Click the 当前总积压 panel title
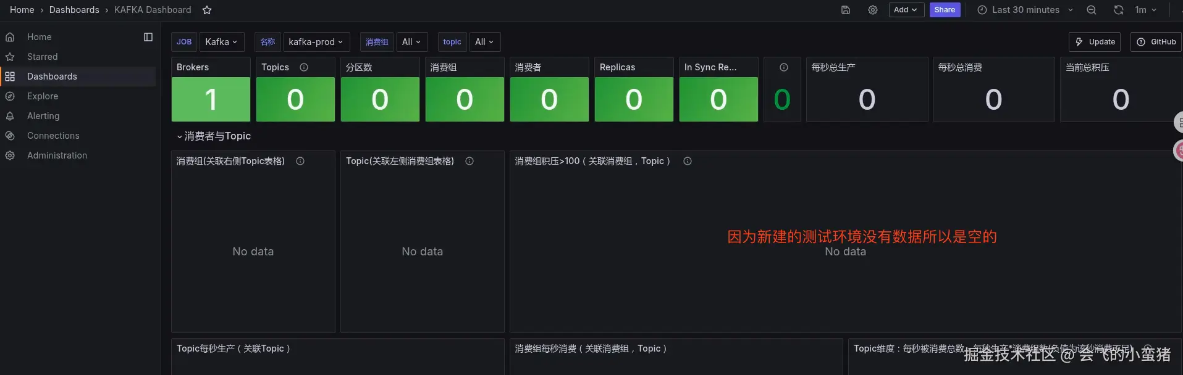The image size is (1183, 375). pyautogui.click(x=1087, y=67)
